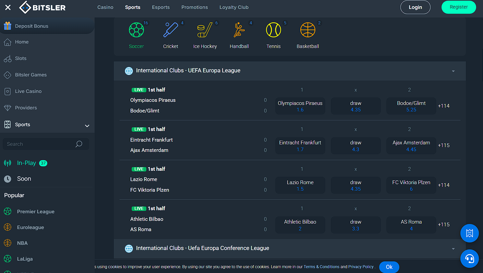Click the Bitsler logo
The width and height of the screenshot is (483, 273).
(x=43, y=7)
